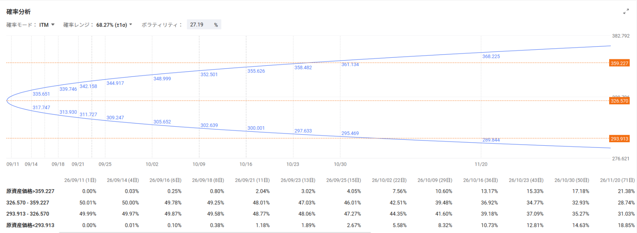Click upper curve value 342.158

pyautogui.click(x=88, y=86)
